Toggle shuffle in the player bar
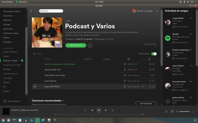The image size is (198, 123). [85, 110]
